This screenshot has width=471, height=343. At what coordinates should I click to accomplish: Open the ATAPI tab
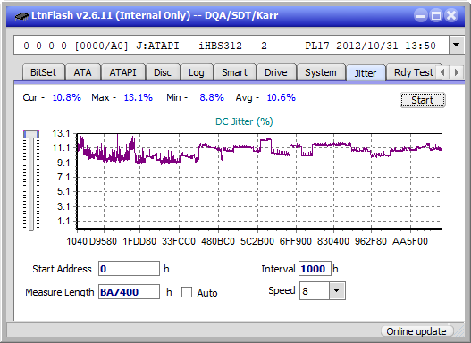pyautogui.click(x=122, y=72)
